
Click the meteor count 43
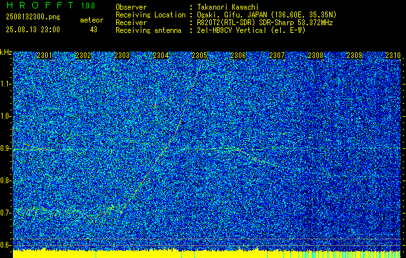94,30
